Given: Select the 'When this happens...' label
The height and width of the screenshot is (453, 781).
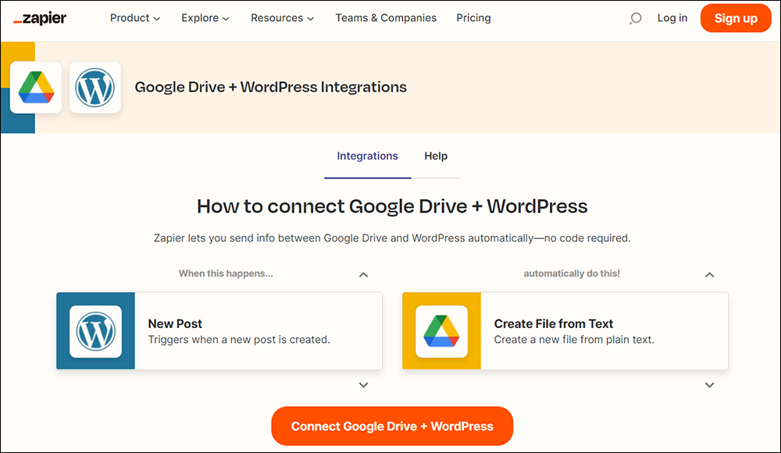Looking at the screenshot, I should click(x=226, y=273).
